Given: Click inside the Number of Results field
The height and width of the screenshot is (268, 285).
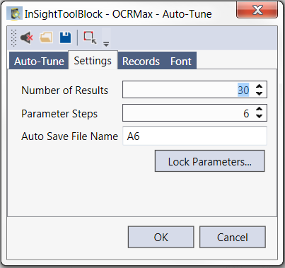Looking at the screenshot, I should 188,90.
